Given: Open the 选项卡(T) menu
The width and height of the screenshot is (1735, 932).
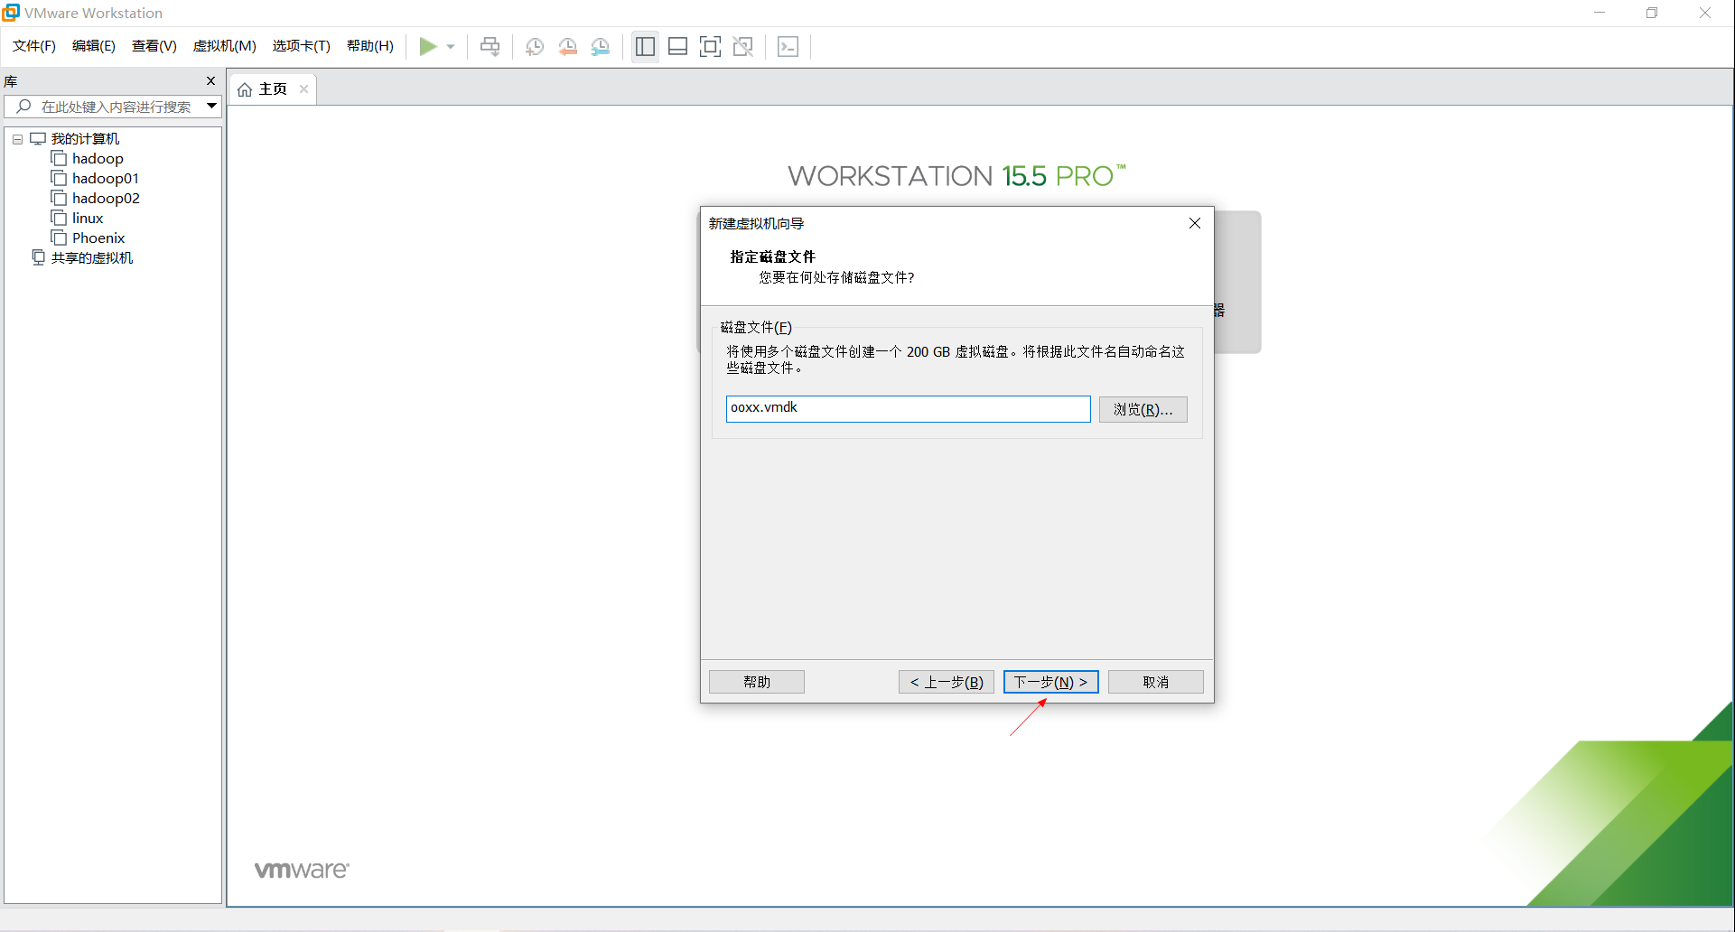Looking at the screenshot, I should pos(302,46).
